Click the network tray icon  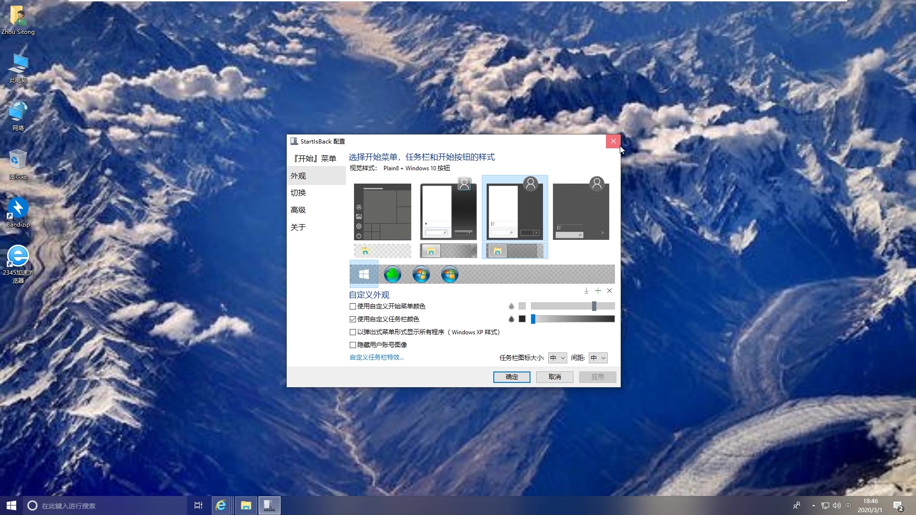(x=825, y=505)
